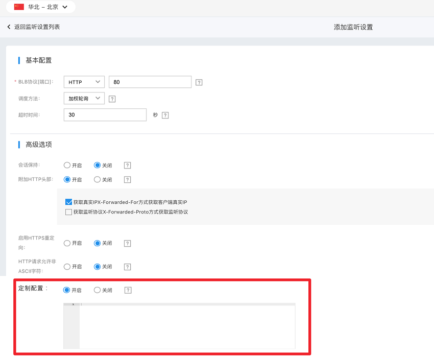Check 获取监听协议 X-Forwarded-Proto checkbox

(x=68, y=212)
